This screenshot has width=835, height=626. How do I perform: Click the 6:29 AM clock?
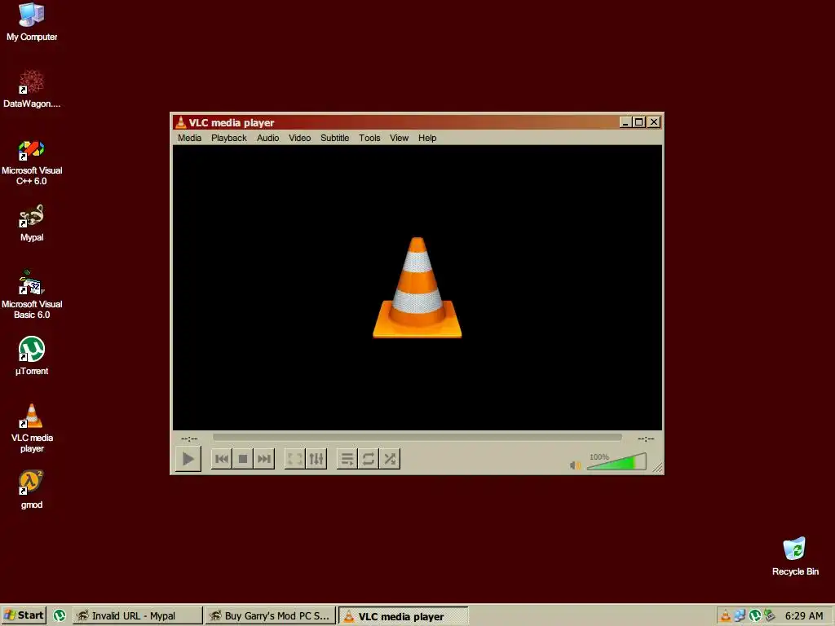[x=804, y=616]
